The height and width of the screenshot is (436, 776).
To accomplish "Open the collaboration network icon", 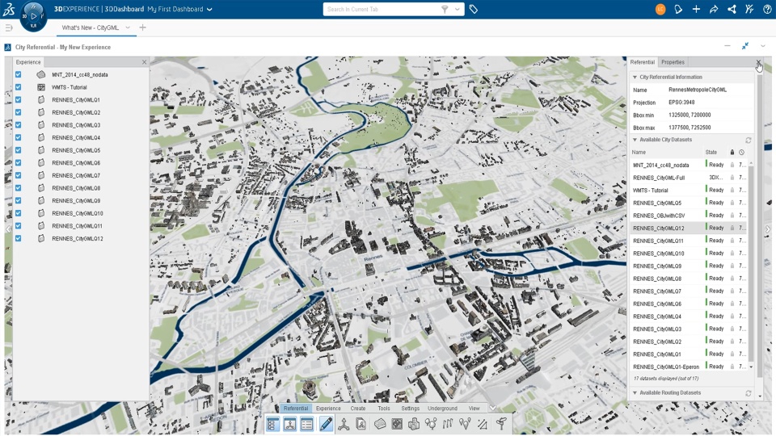I will click(x=732, y=9).
